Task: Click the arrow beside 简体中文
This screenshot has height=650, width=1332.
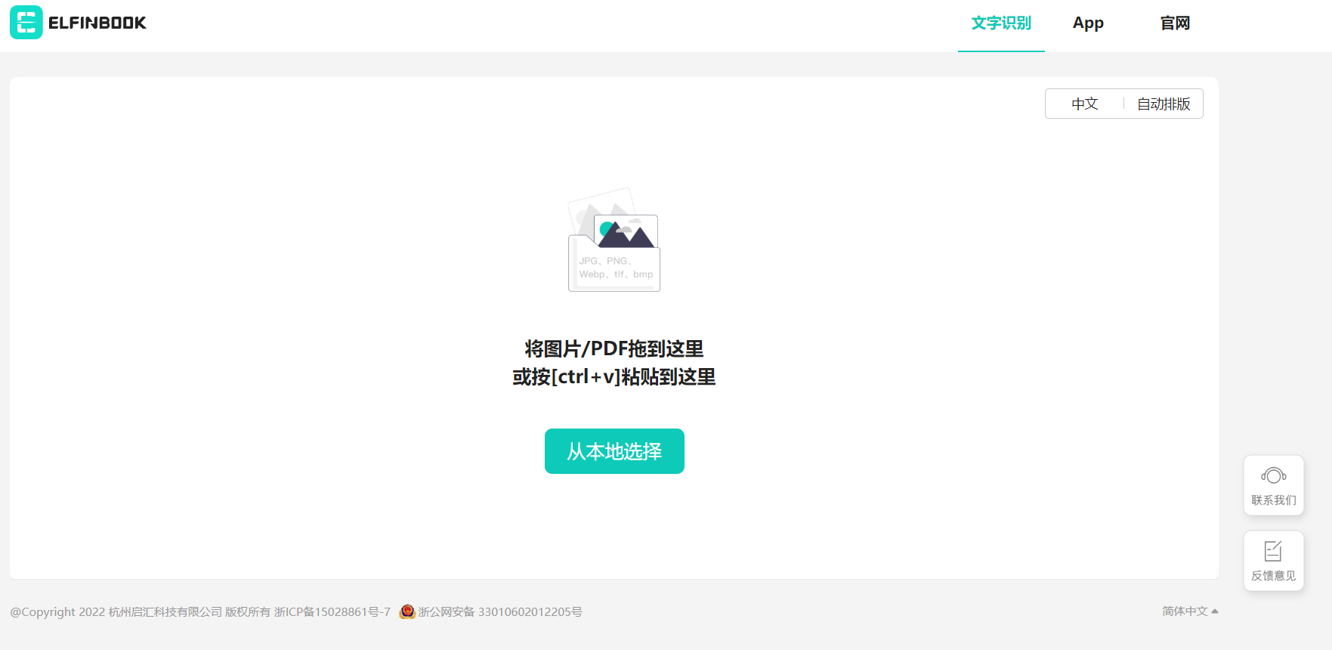Action: 1215,611
